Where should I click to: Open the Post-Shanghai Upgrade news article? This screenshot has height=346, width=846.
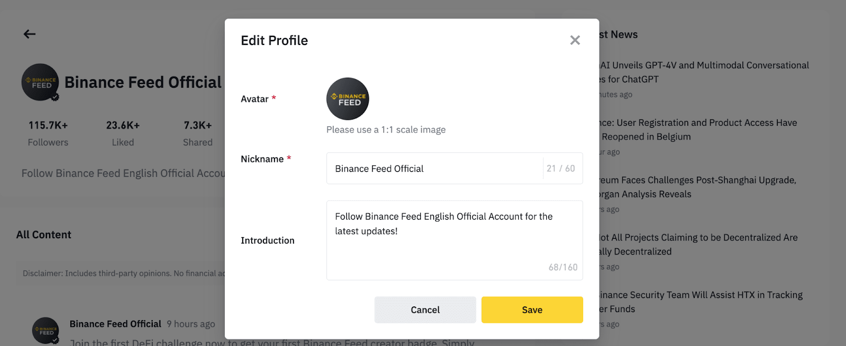point(697,188)
